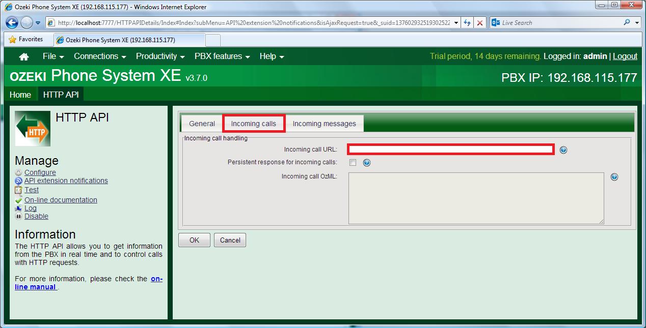
Task: Open the Favorites star button
Action: (25, 39)
